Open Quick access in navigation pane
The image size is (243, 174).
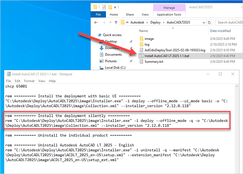click(112, 35)
